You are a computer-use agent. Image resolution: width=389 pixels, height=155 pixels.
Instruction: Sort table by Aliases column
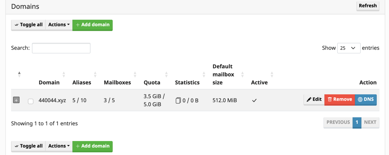[x=95, y=74]
